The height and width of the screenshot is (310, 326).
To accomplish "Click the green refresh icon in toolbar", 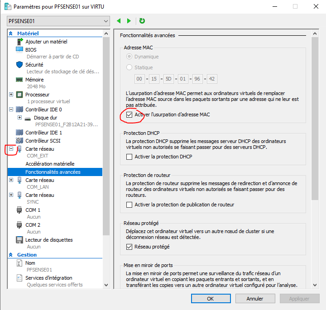I will pos(142,21).
